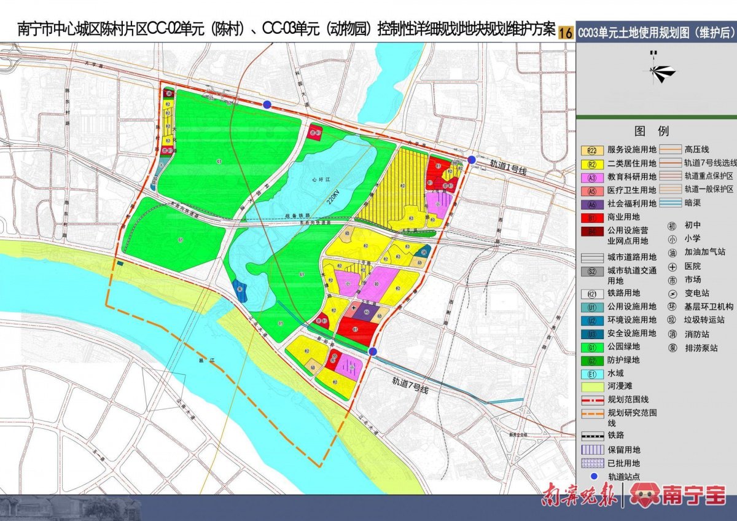
Task: Select the 小学 (primary school) symbol in legend
Action: (x=672, y=238)
